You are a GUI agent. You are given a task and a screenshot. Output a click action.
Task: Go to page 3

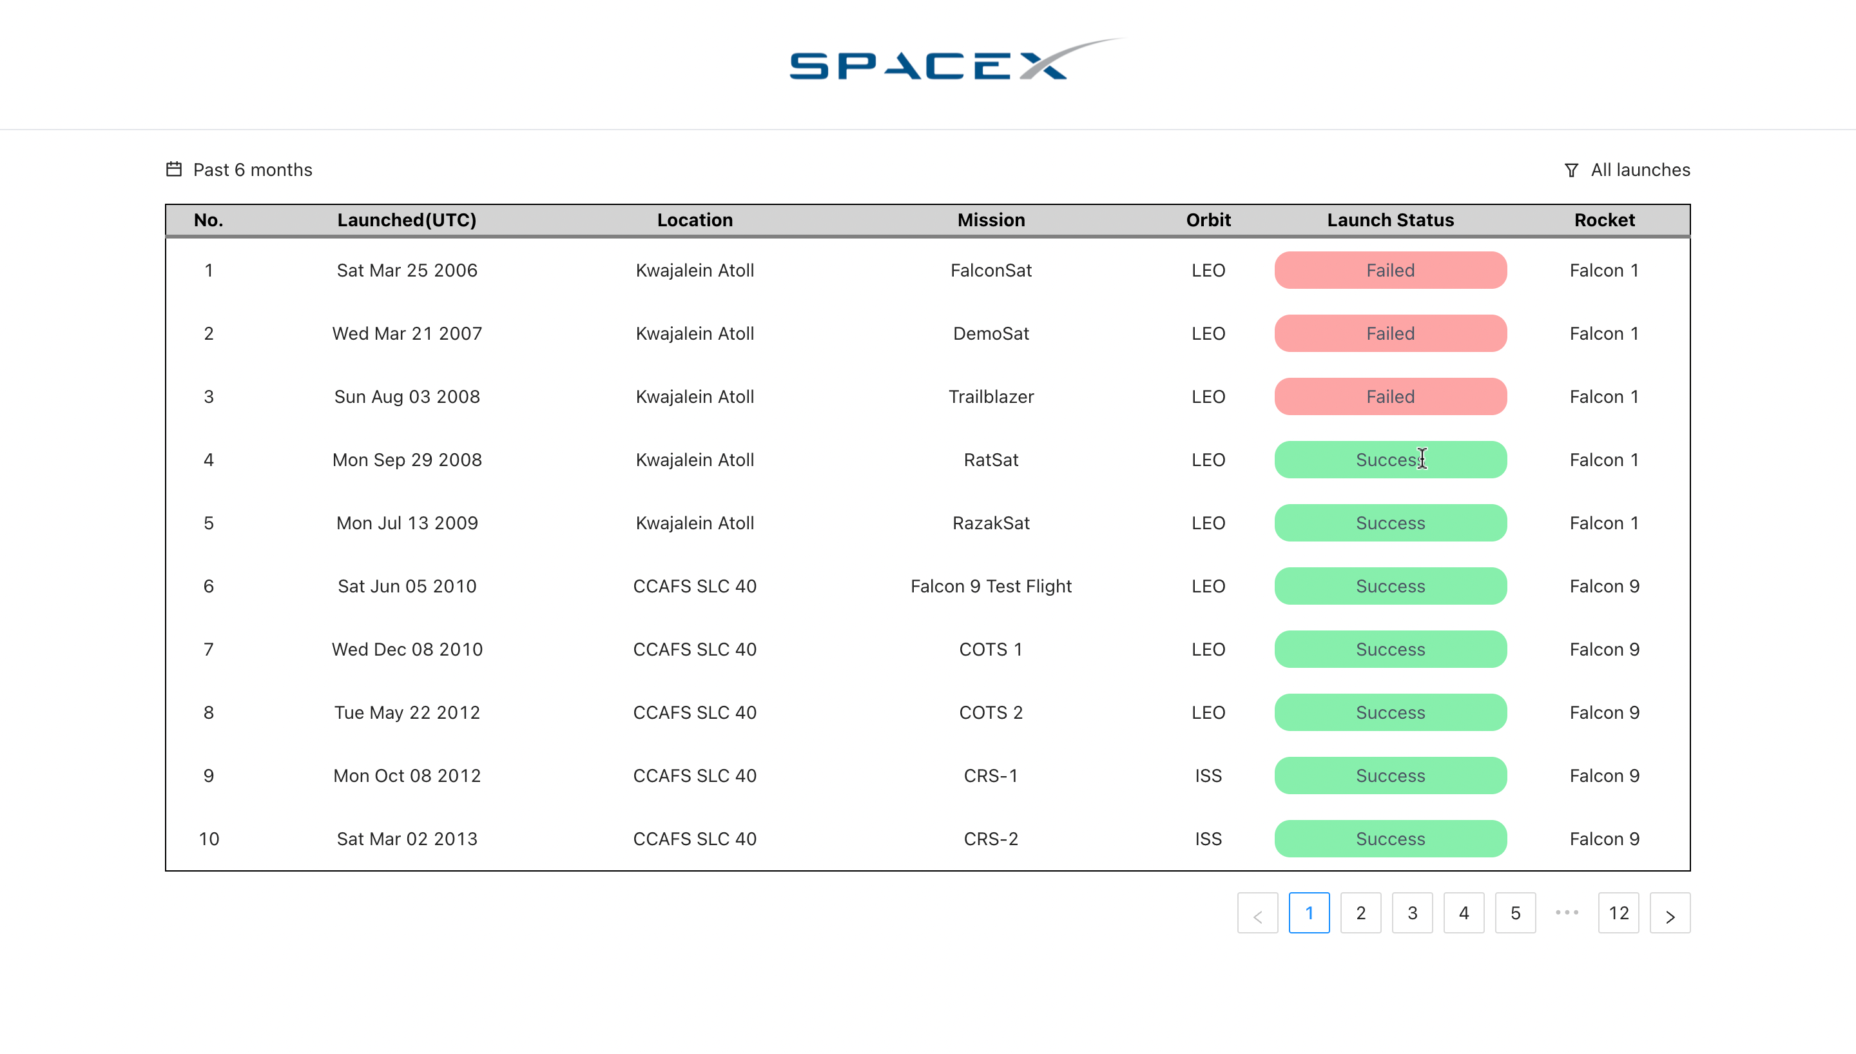(x=1412, y=913)
